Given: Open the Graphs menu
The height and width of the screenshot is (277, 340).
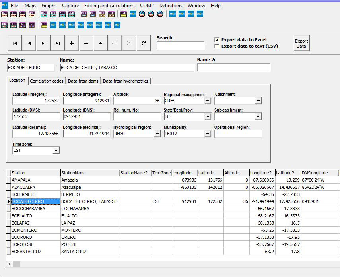Looking at the screenshot, I should (x=49, y=6).
